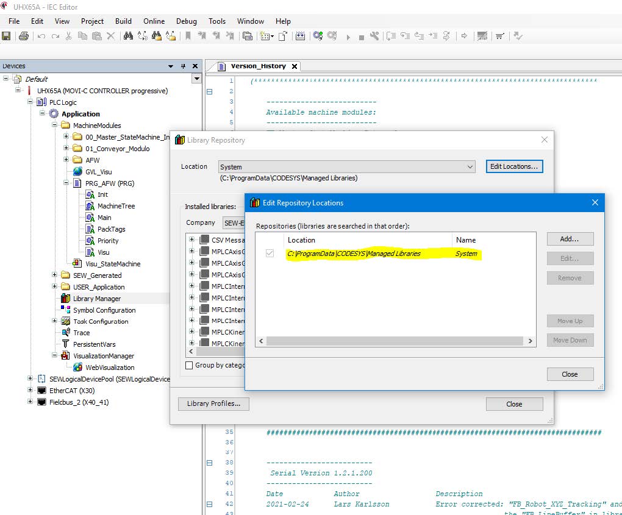Image resolution: width=622 pixels, height=515 pixels.
Task: Open the Build menu
Action: [x=123, y=21]
